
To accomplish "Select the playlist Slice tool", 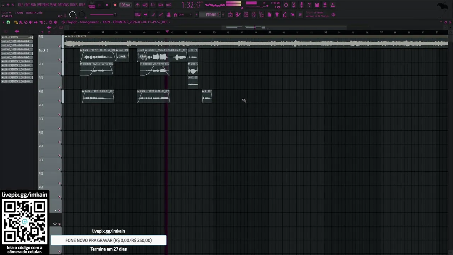I will (x=41, y=22).
